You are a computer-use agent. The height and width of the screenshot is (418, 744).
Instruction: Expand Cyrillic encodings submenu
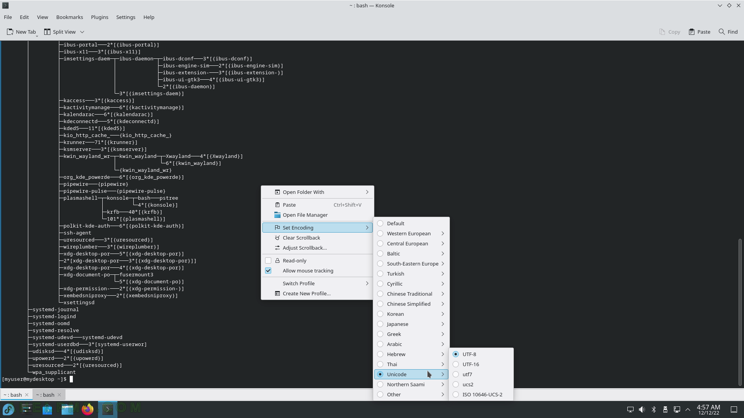pyautogui.click(x=411, y=284)
